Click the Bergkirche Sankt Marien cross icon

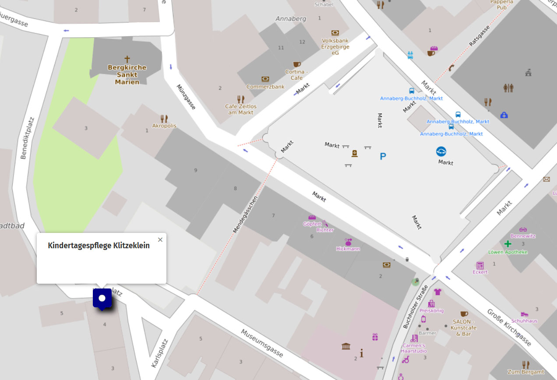click(127, 59)
